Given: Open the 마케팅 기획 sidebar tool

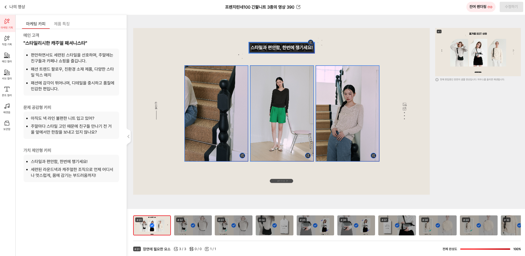Looking at the screenshot, I should [7, 24].
